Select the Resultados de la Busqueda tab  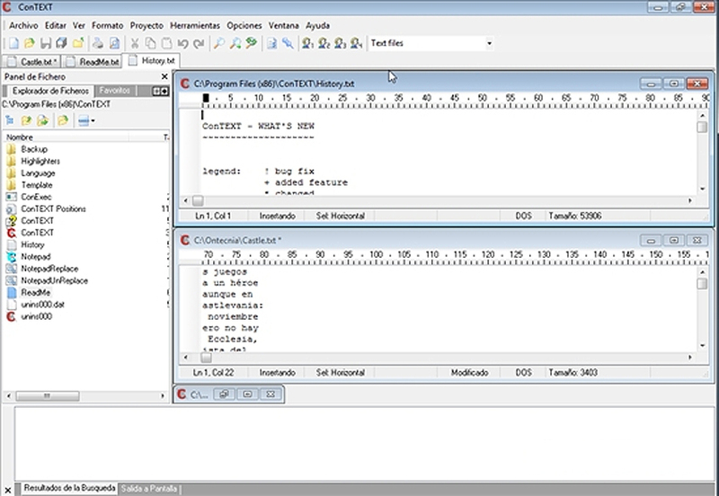(69, 488)
